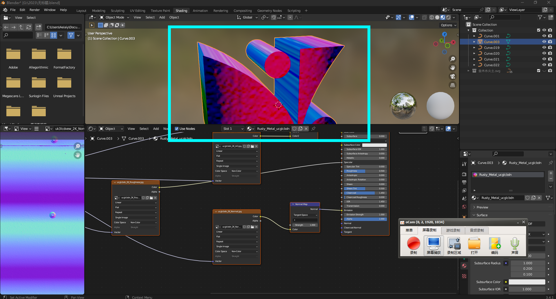The height and width of the screenshot is (299, 556).
Task: Refresh the file browser listing
Action: click(x=28, y=27)
